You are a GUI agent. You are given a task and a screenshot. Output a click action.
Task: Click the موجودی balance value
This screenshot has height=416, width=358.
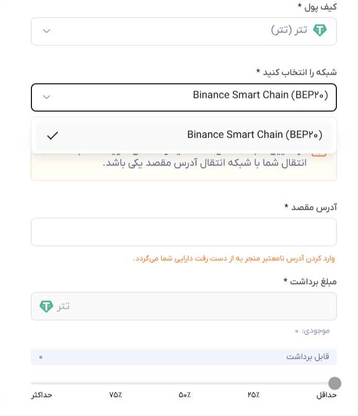(x=297, y=331)
